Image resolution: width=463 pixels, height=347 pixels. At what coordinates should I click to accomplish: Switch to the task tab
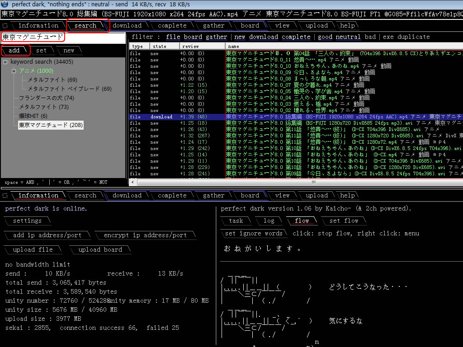coord(236,220)
